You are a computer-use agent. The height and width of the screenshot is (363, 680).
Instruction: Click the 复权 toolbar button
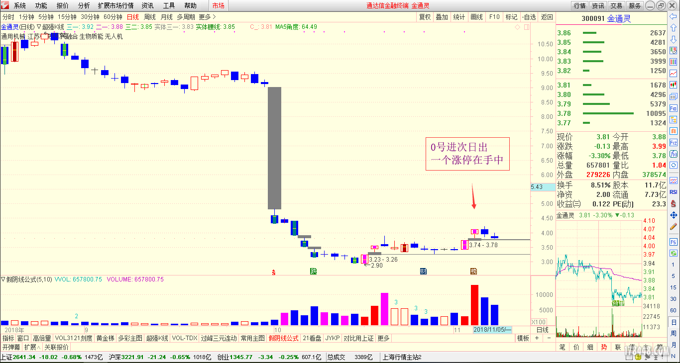point(425,17)
